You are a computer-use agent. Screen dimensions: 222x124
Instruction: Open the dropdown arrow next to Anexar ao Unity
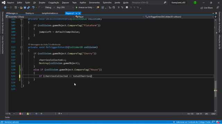pos(94,8)
